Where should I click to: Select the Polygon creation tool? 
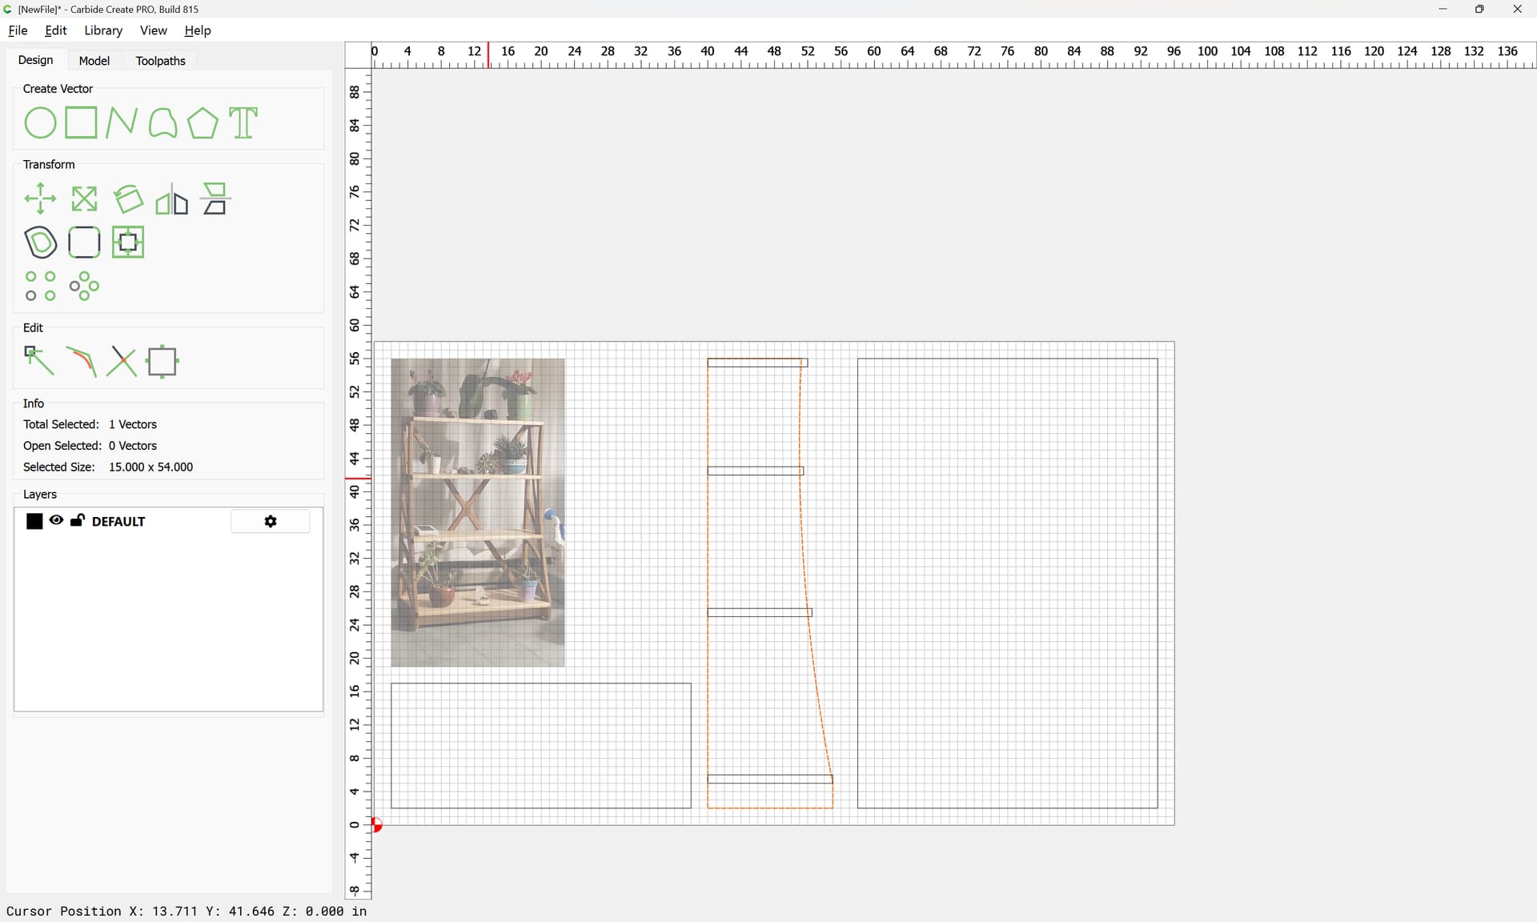(x=203, y=123)
